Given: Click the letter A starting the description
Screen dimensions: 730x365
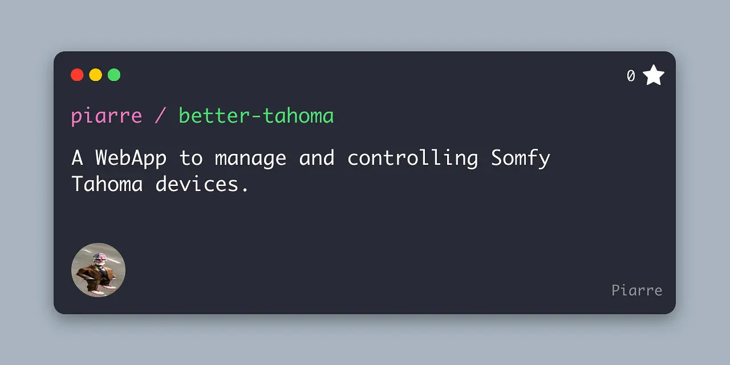Looking at the screenshot, I should (x=77, y=158).
